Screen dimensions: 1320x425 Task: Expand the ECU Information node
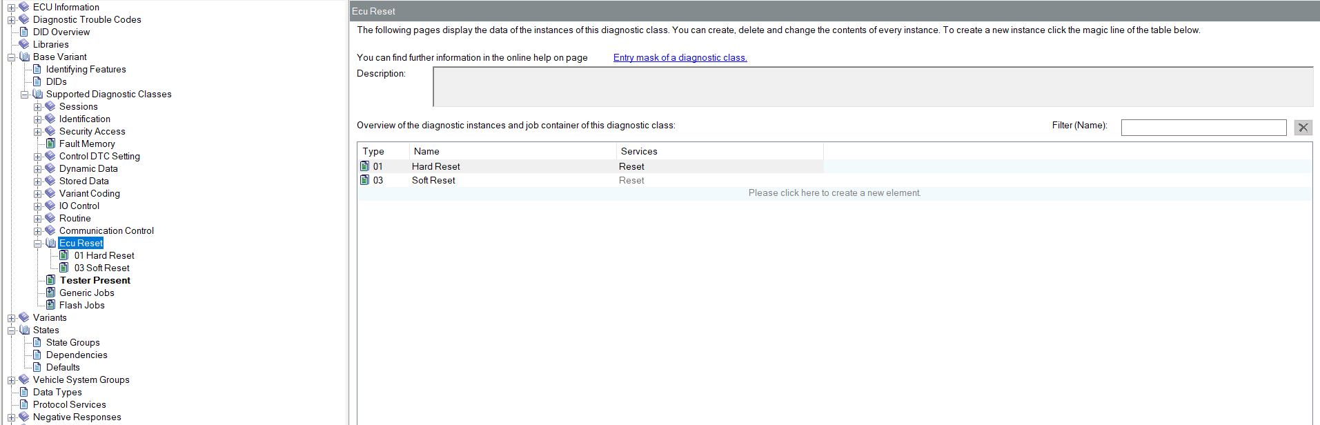pyautogui.click(x=11, y=8)
